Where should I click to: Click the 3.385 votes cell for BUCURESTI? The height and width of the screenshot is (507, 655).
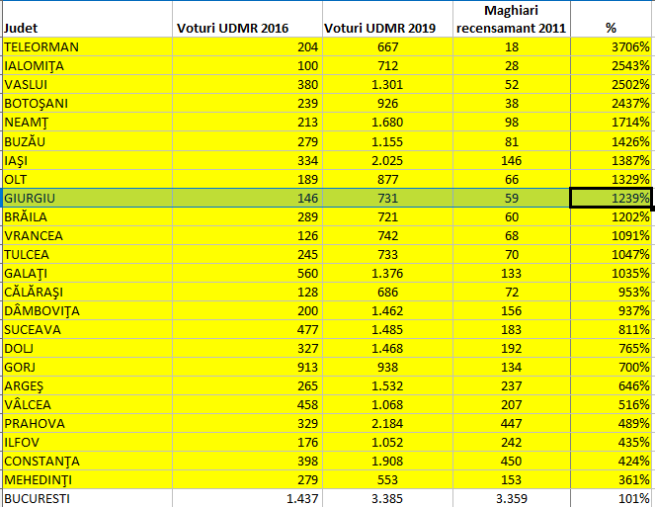coord(387,498)
